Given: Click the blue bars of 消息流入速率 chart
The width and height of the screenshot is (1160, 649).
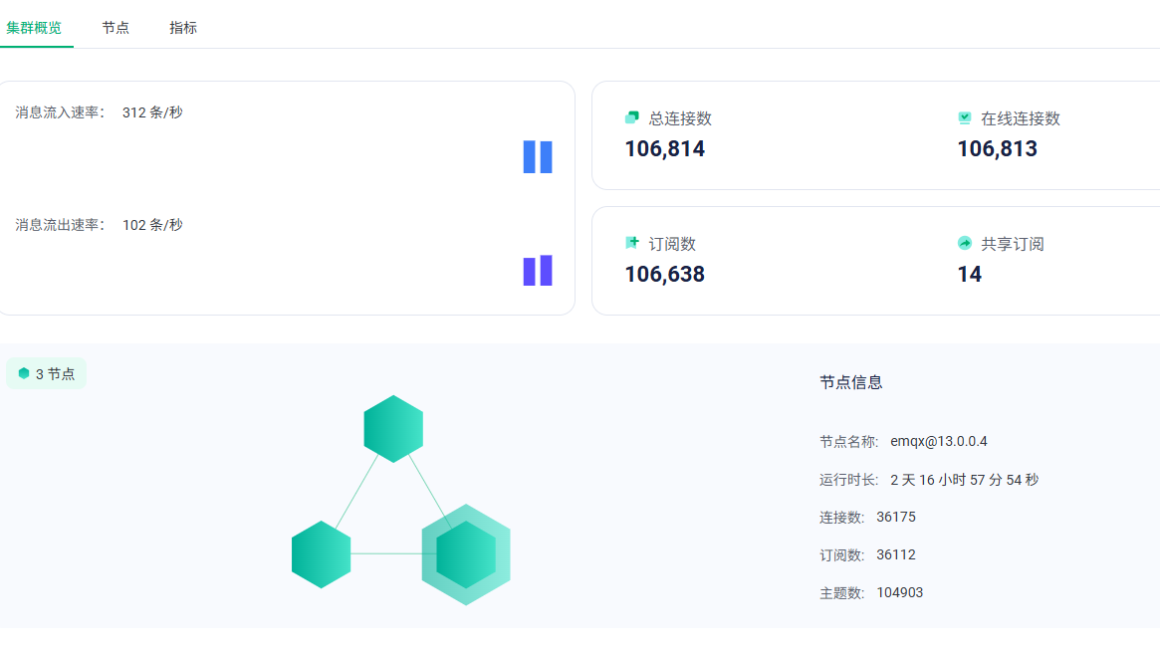Looking at the screenshot, I should click(x=538, y=156).
